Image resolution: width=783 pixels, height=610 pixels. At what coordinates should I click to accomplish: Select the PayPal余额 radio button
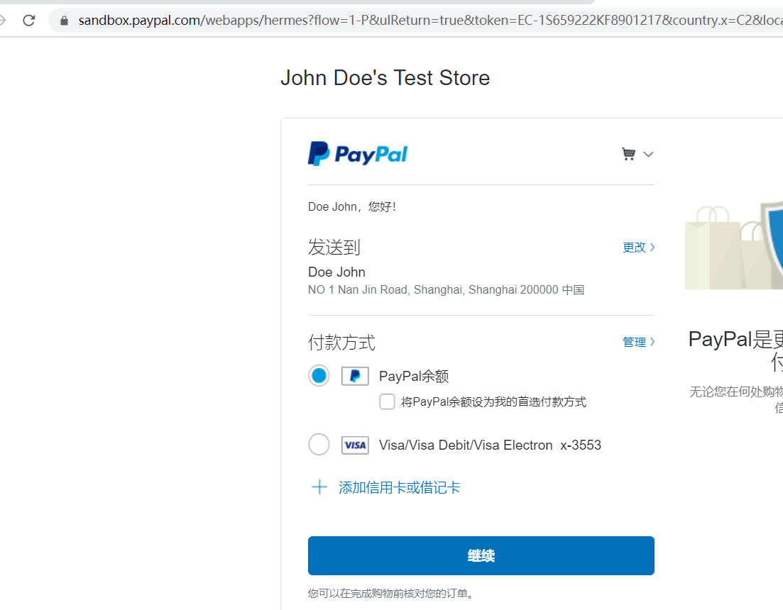319,376
